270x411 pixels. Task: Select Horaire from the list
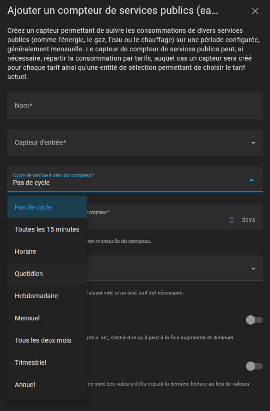coord(47,252)
